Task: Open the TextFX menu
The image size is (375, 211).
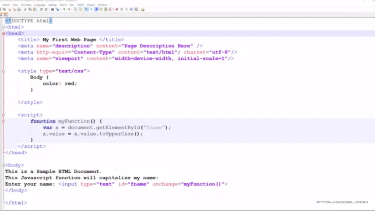Action: pyautogui.click(x=80, y=5)
